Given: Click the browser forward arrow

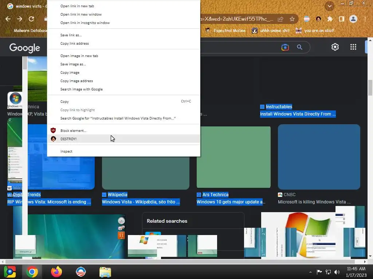Looking at the screenshot, I should pyautogui.click(x=20, y=19).
